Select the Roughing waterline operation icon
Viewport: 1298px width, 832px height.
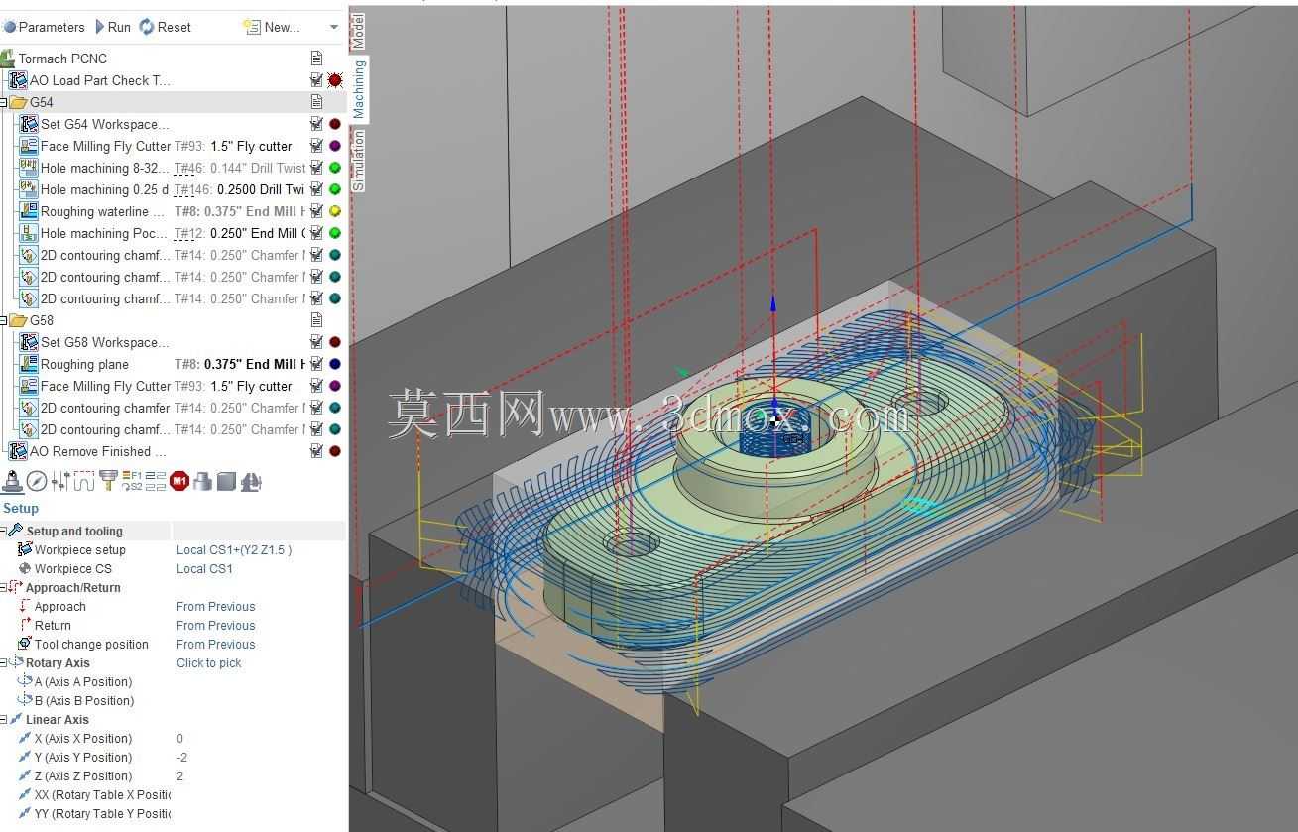tap(29, 211)
